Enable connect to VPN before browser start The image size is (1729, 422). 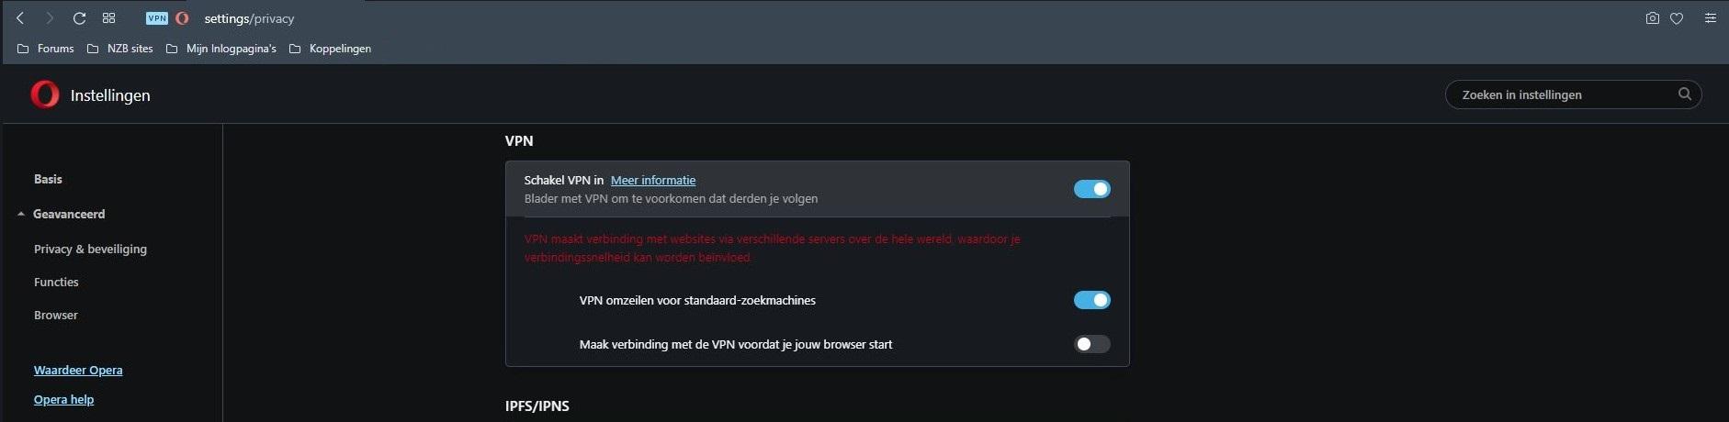click(x=1092, y=344)
